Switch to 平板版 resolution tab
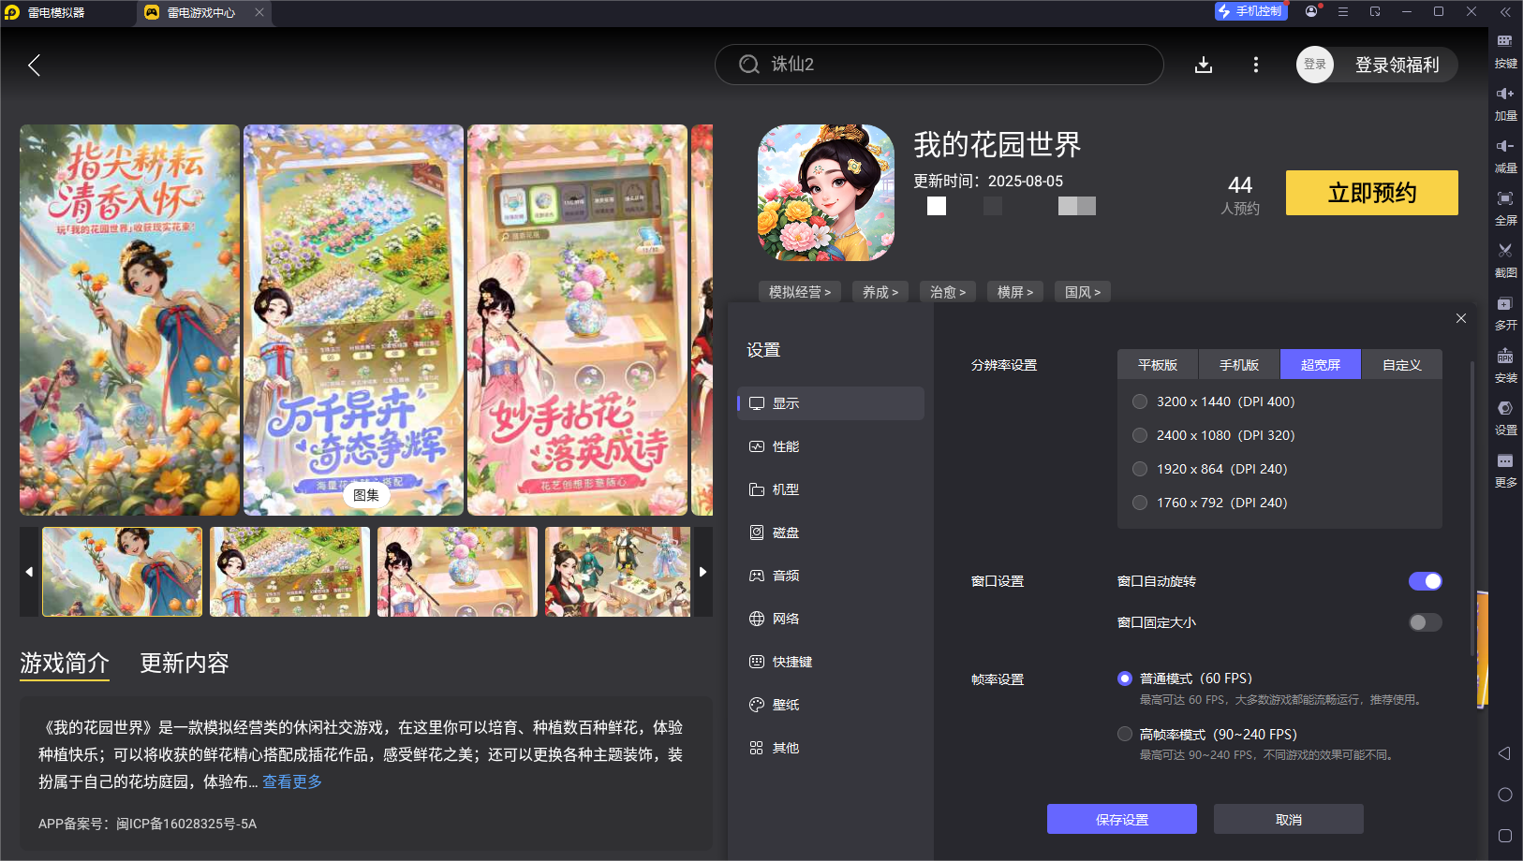 (x=1158, y=364)
